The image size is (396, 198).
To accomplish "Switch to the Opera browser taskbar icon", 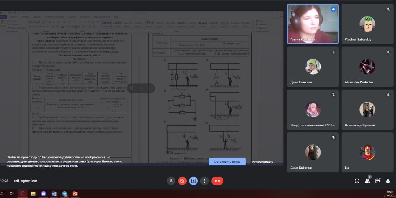I will click(x=22, y=194).
